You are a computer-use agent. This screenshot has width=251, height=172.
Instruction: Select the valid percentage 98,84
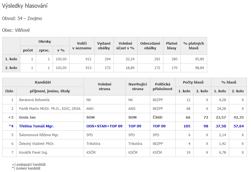pyautogui.click(x=199, y=68)
